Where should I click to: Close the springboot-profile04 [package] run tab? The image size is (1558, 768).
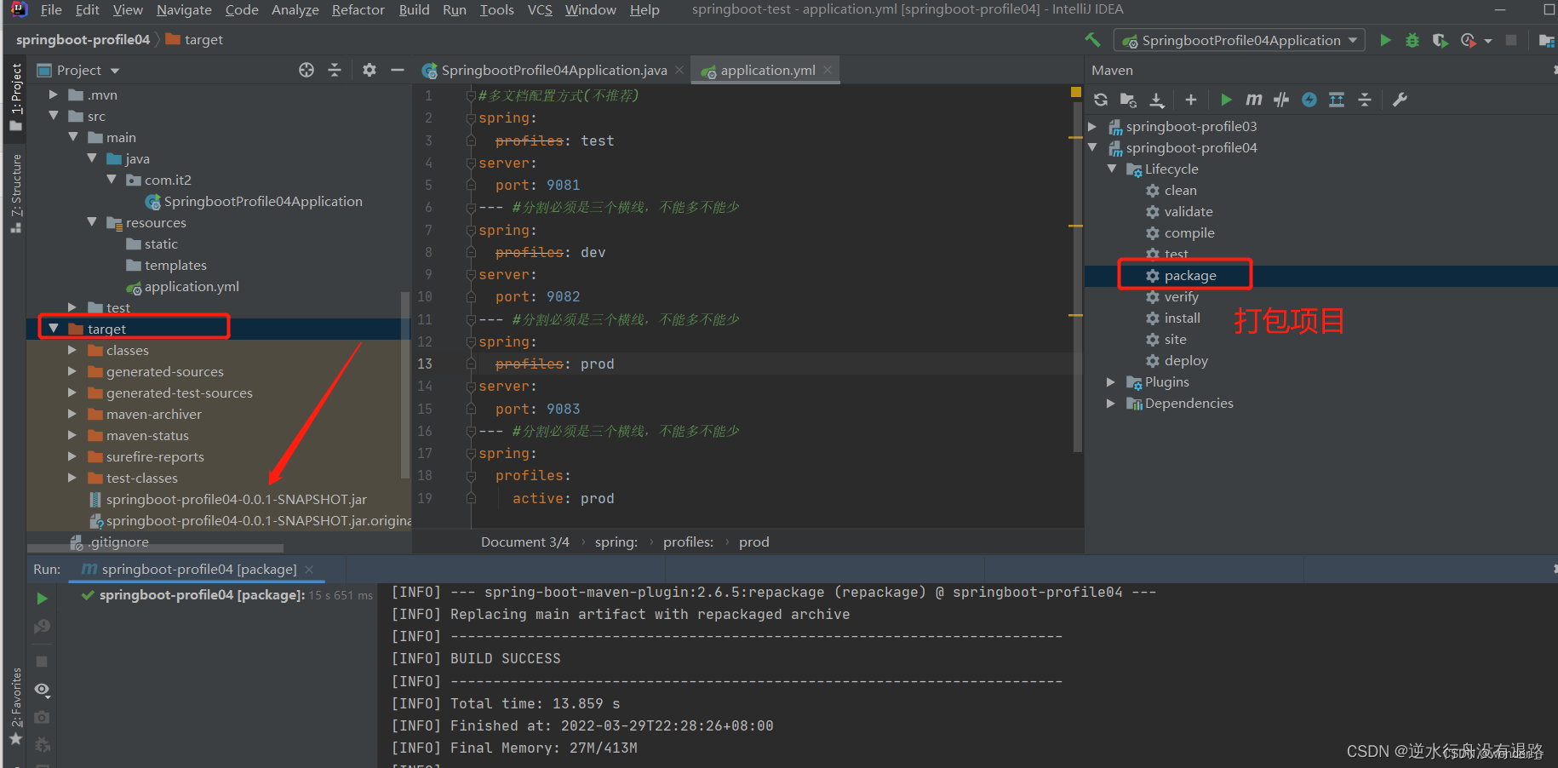click(309, 569)
